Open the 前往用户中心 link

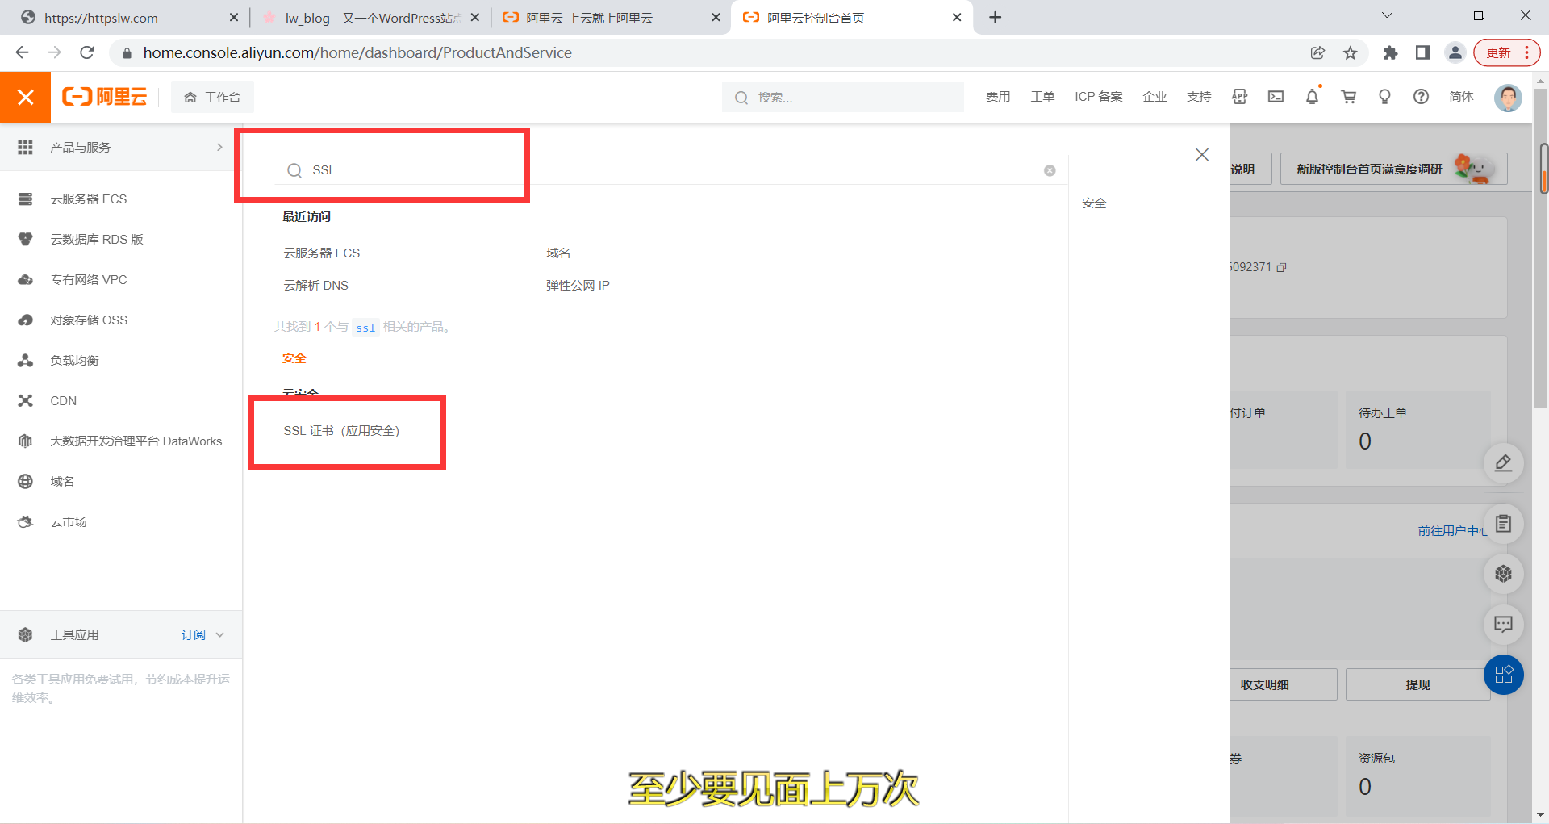point(1452,530)
